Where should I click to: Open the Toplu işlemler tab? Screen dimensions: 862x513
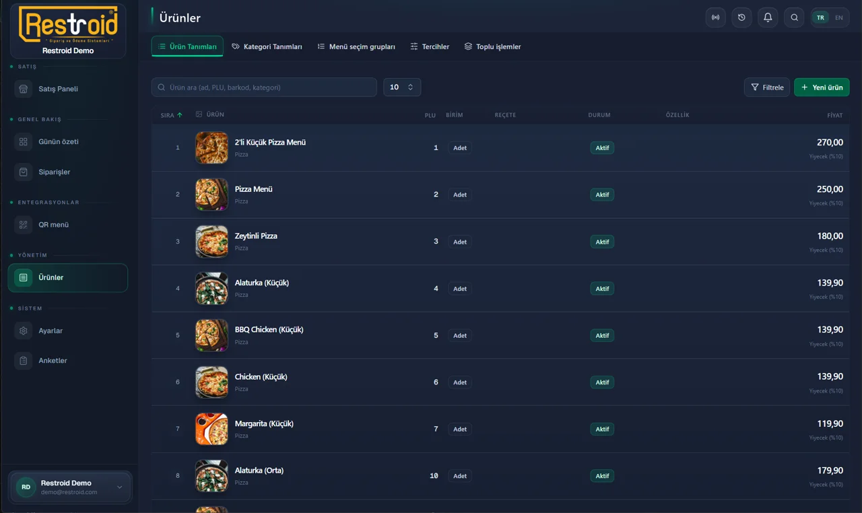[x=492, y=46]
